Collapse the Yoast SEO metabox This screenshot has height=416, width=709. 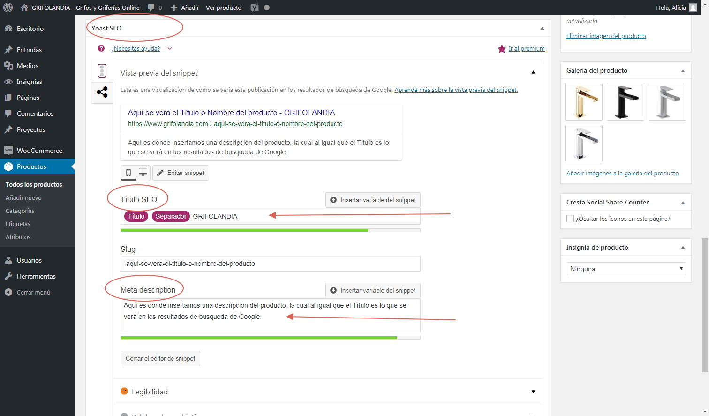coord(543,28)
